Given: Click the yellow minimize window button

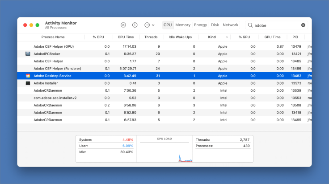Looking at the screenshot, I should tap(31, 25).
